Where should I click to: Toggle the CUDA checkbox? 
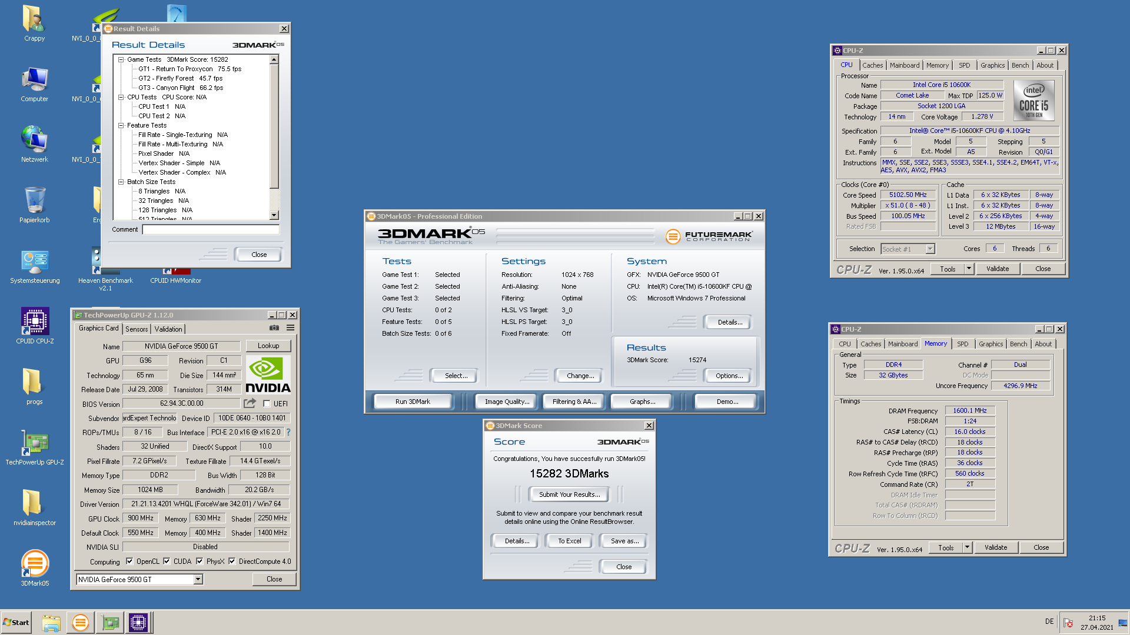167,562
